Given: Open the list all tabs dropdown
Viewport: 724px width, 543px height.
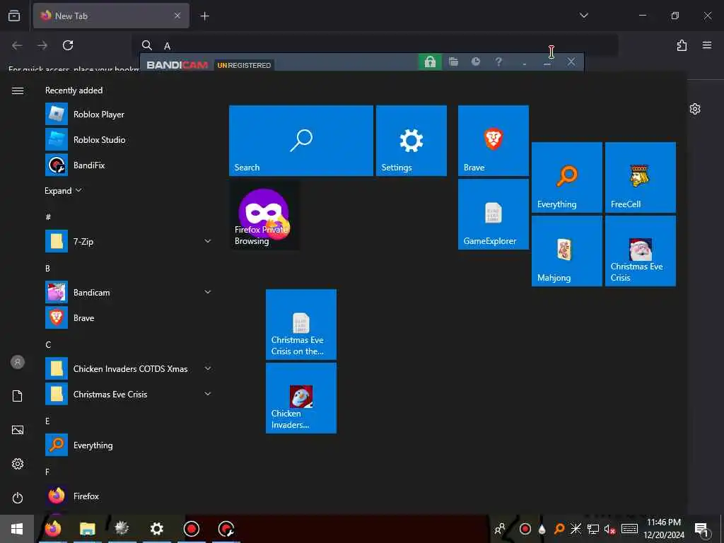Looking at the screenshot, I should coord(583,16).
